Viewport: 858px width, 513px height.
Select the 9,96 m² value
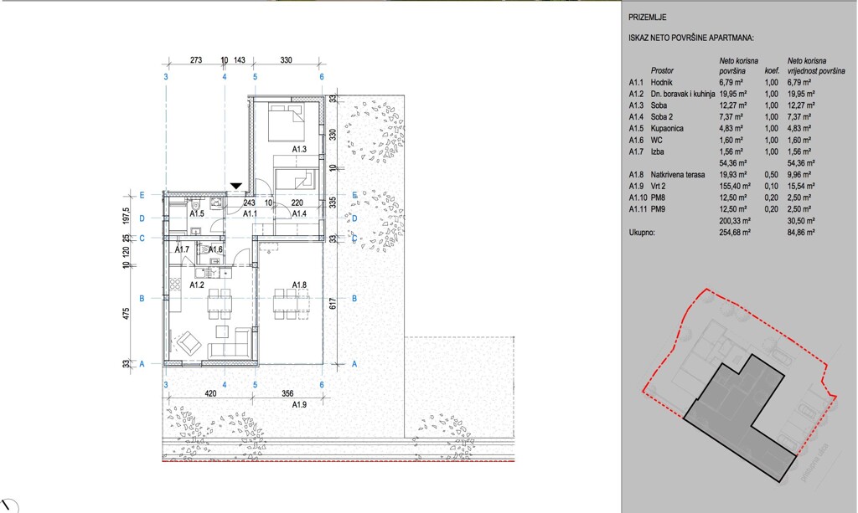(799, 175)
